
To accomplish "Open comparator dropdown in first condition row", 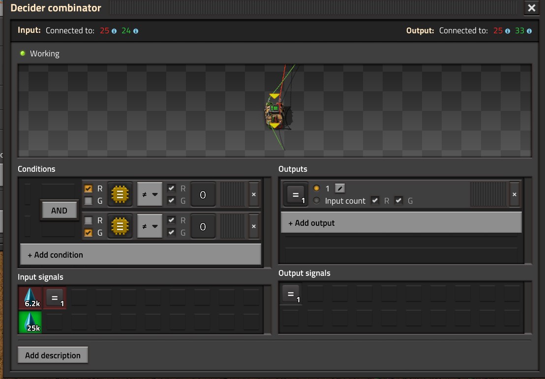I will [x=150, y=194].
